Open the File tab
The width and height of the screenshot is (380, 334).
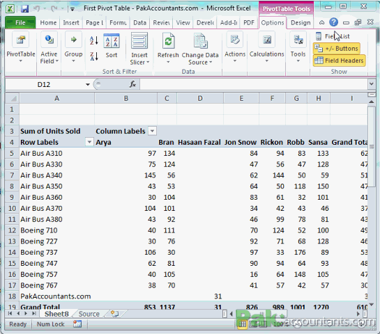click(x=20, y=22)
